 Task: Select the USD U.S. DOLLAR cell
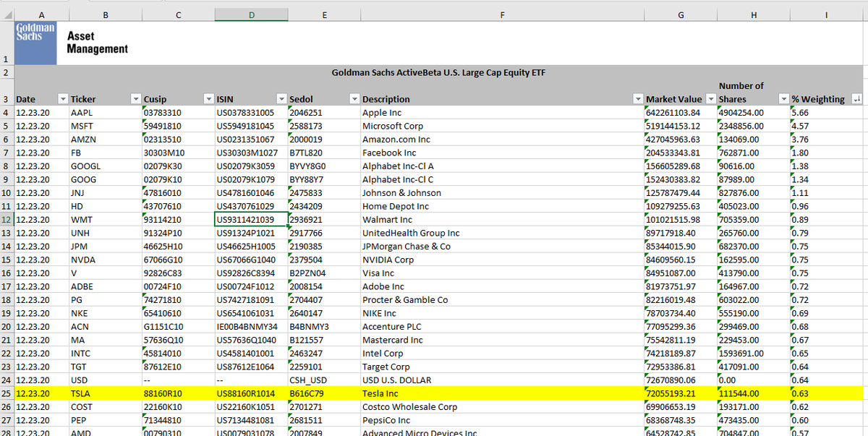point(502,380)
